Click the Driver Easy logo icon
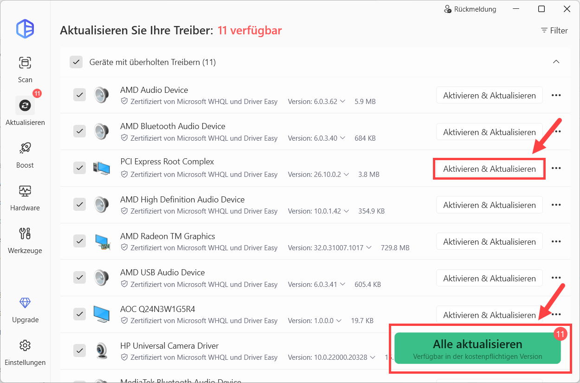This screenshot has height=383, width=580. [x=25, y=29]
